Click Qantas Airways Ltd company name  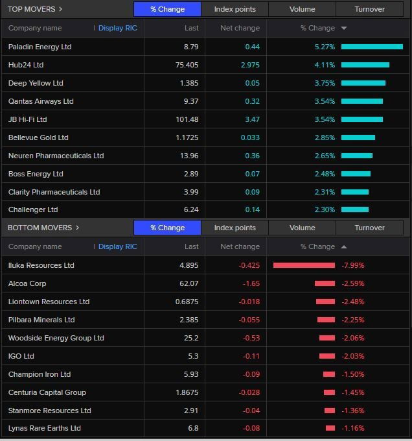pyautogui.click(x=41, y=101)
